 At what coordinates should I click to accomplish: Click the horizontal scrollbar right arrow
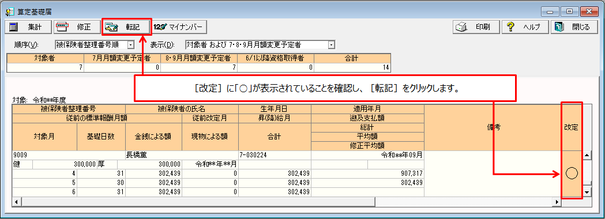point(557,202)
